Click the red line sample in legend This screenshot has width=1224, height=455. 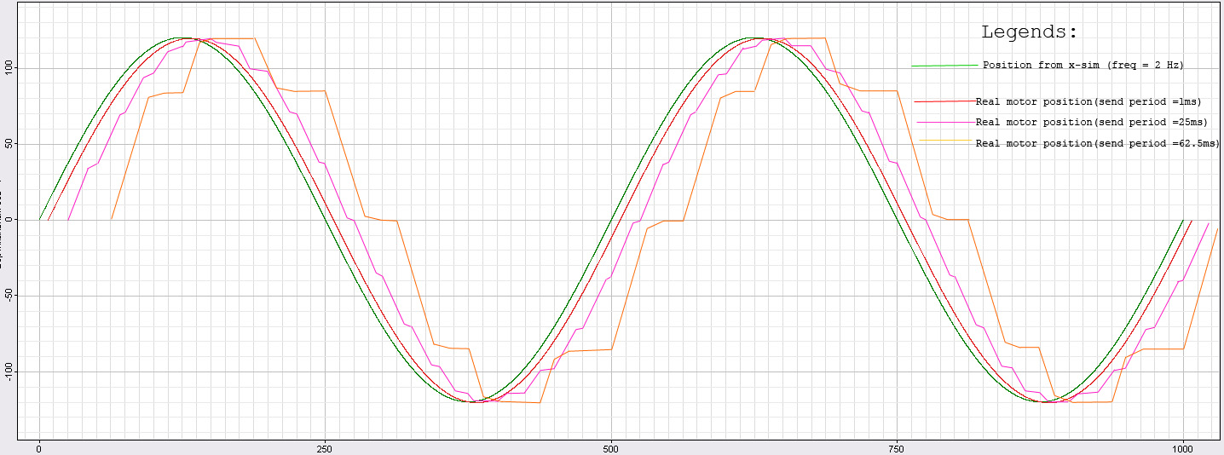click(x=944, y=101)
